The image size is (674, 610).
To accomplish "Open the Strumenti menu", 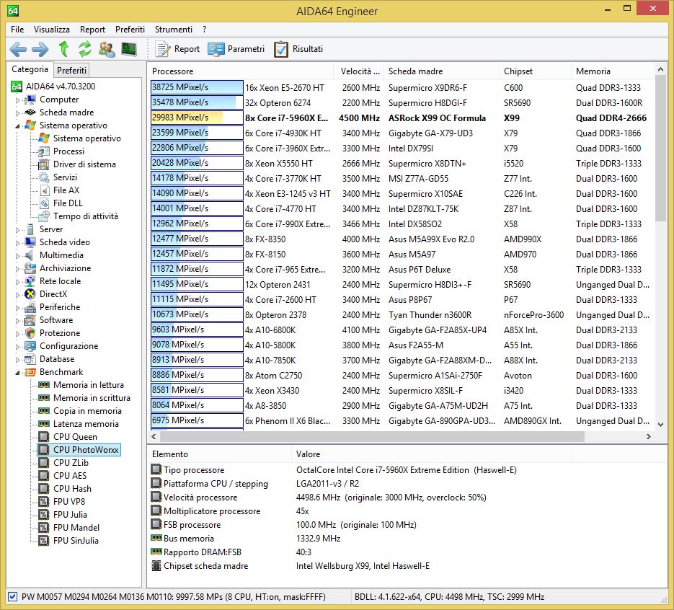I will coord(173,30).
